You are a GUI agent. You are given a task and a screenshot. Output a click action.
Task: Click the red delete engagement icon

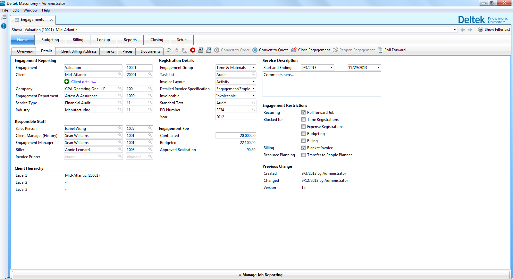[193, 50]
